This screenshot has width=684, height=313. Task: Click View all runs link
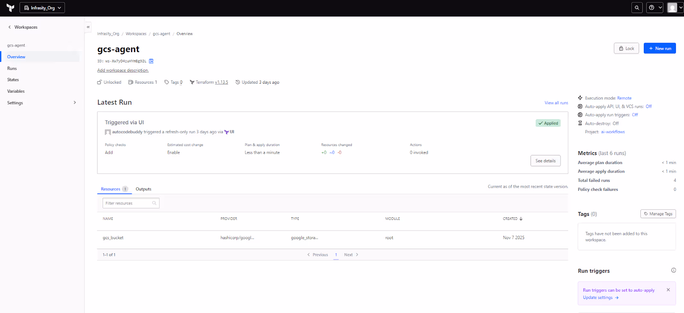coord(556,103)
